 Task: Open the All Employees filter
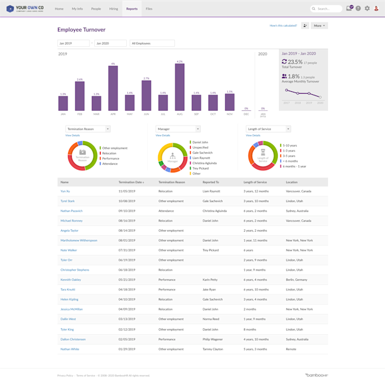152,43
